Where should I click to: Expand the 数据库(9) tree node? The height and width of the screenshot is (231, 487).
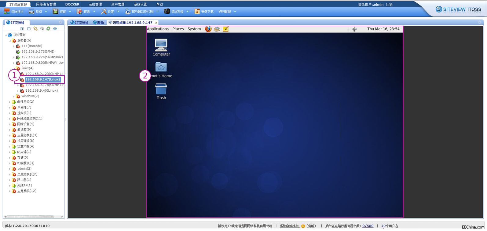pos(10,130)
